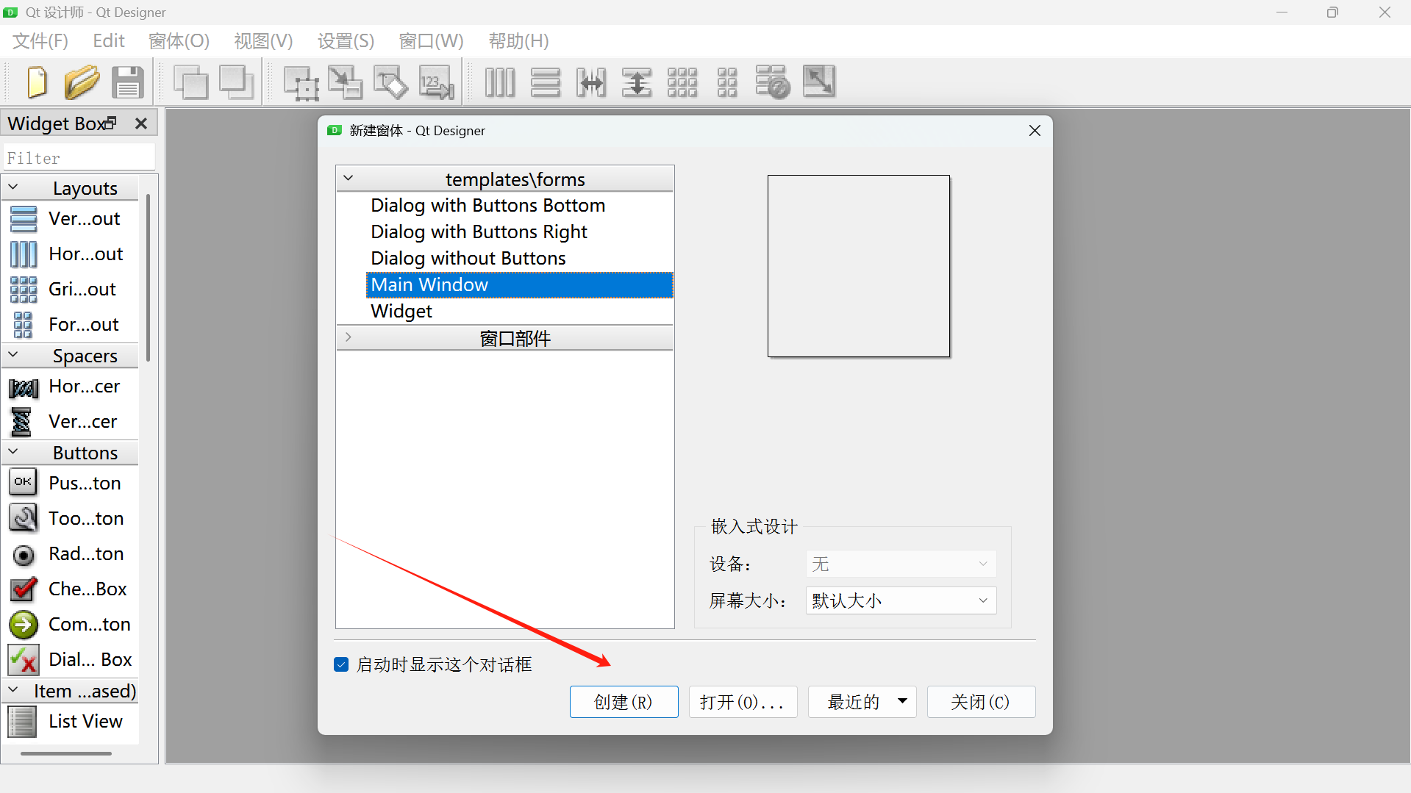Click the Lay Out in a Grid icon
This screenshot has width=1411, height=793.
pos(682,82)
